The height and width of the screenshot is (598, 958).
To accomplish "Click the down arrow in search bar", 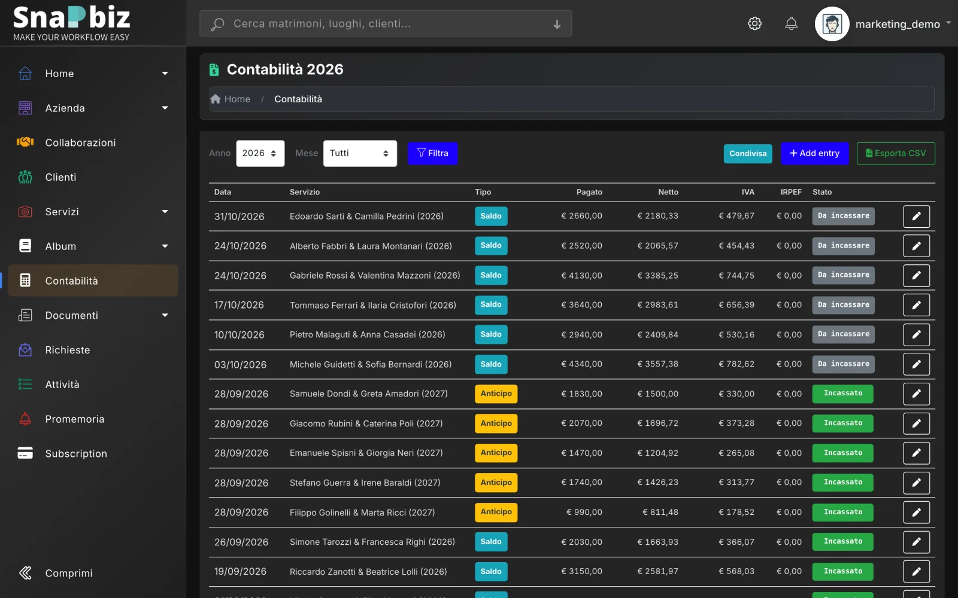I will (x=557, y=24).
